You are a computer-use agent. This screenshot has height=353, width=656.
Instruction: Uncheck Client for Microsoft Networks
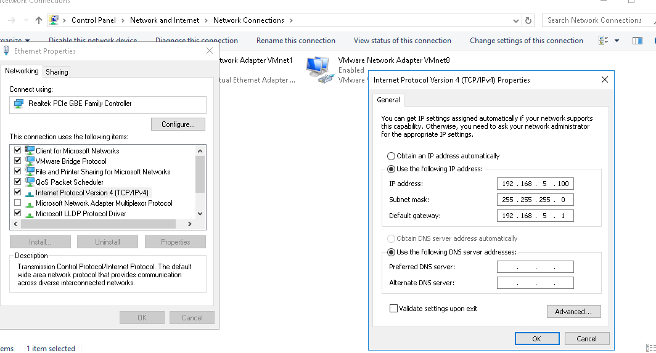click(17, 150)
